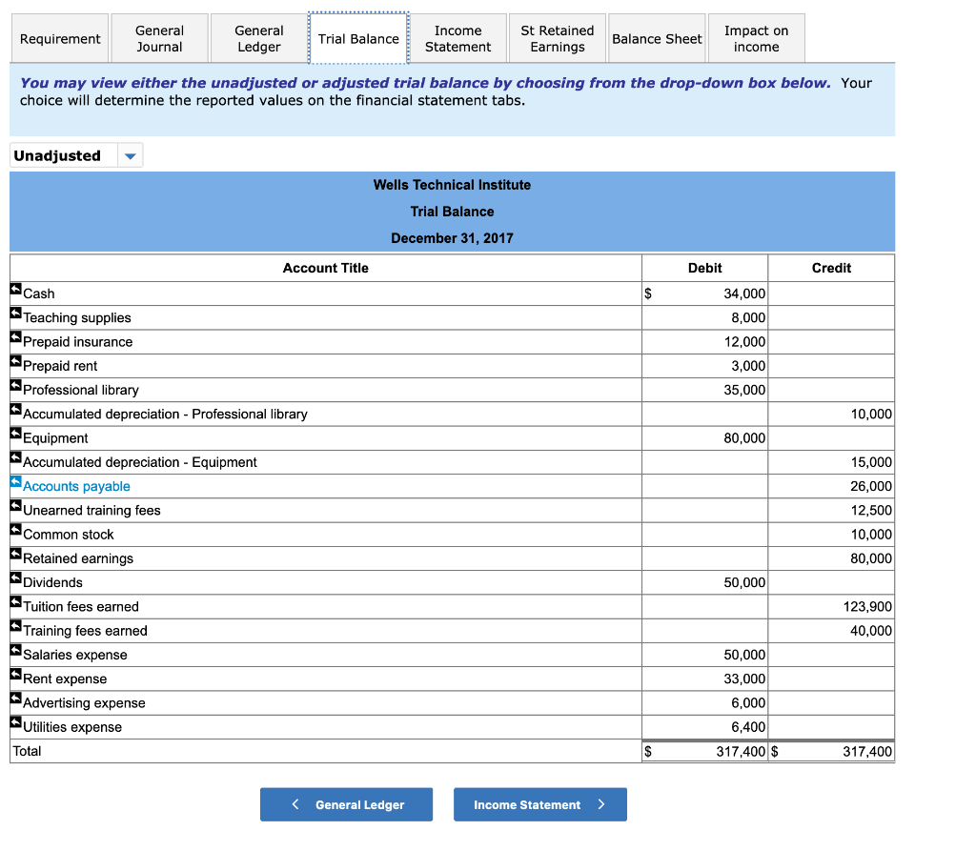
Task: Open the ledger icon for Retained earnings
Action: tap(13, 554)
